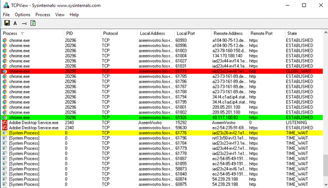Select local port 61774 in red row

(x=181, y=71)
